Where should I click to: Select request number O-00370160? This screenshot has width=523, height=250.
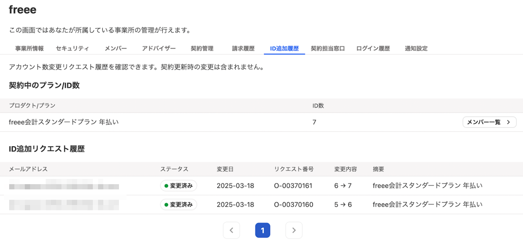tap(294, 205)
